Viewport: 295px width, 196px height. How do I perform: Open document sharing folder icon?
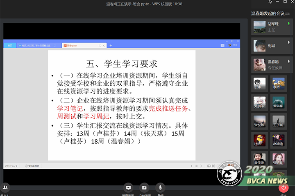[144, 188]
